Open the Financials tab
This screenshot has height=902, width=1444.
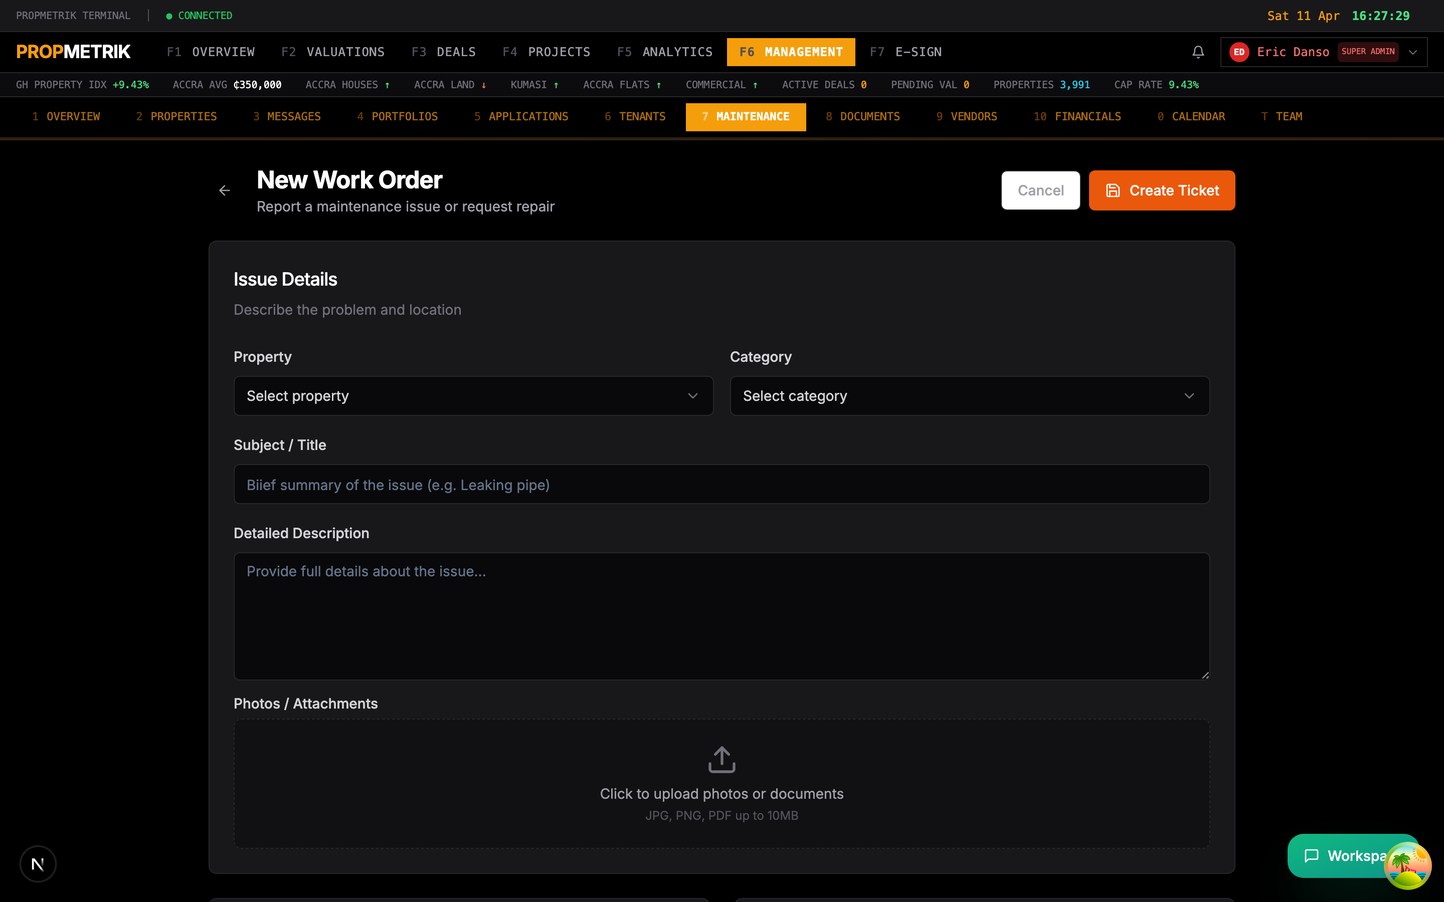pyautogui.click(x=1077, y=116)
